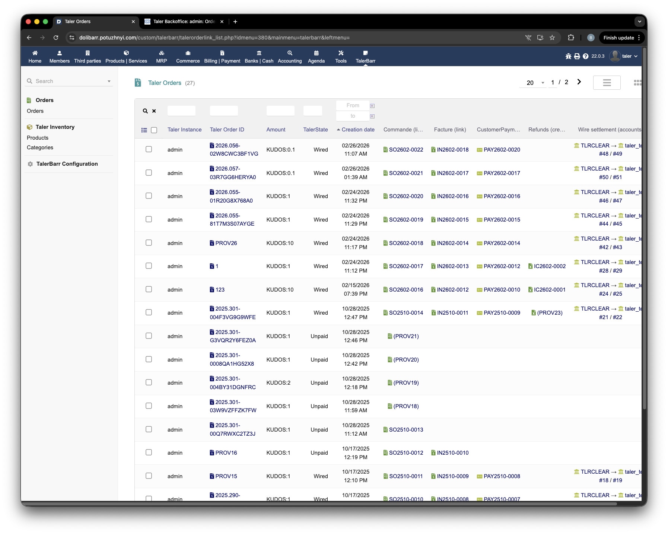Open the rows-per-page dropdown showing 20

coord(533,83)
